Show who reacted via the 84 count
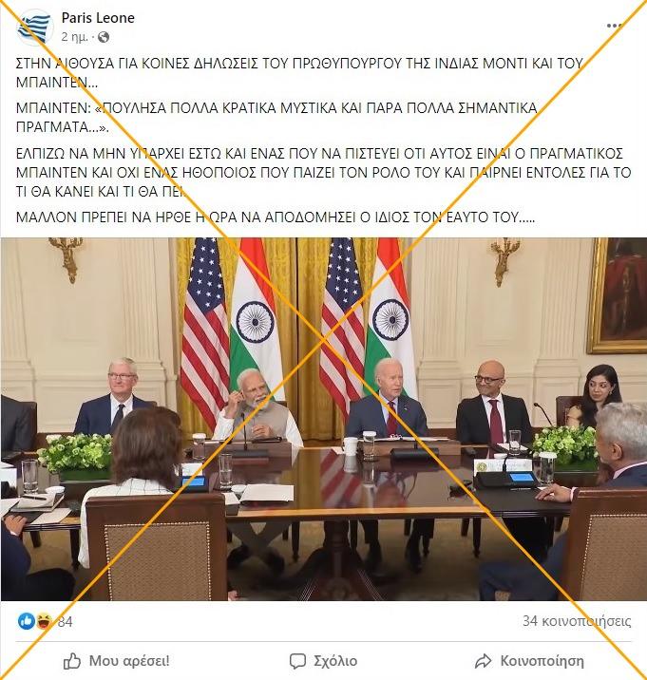This screenshot has height=680, width=647. [66, 622]
